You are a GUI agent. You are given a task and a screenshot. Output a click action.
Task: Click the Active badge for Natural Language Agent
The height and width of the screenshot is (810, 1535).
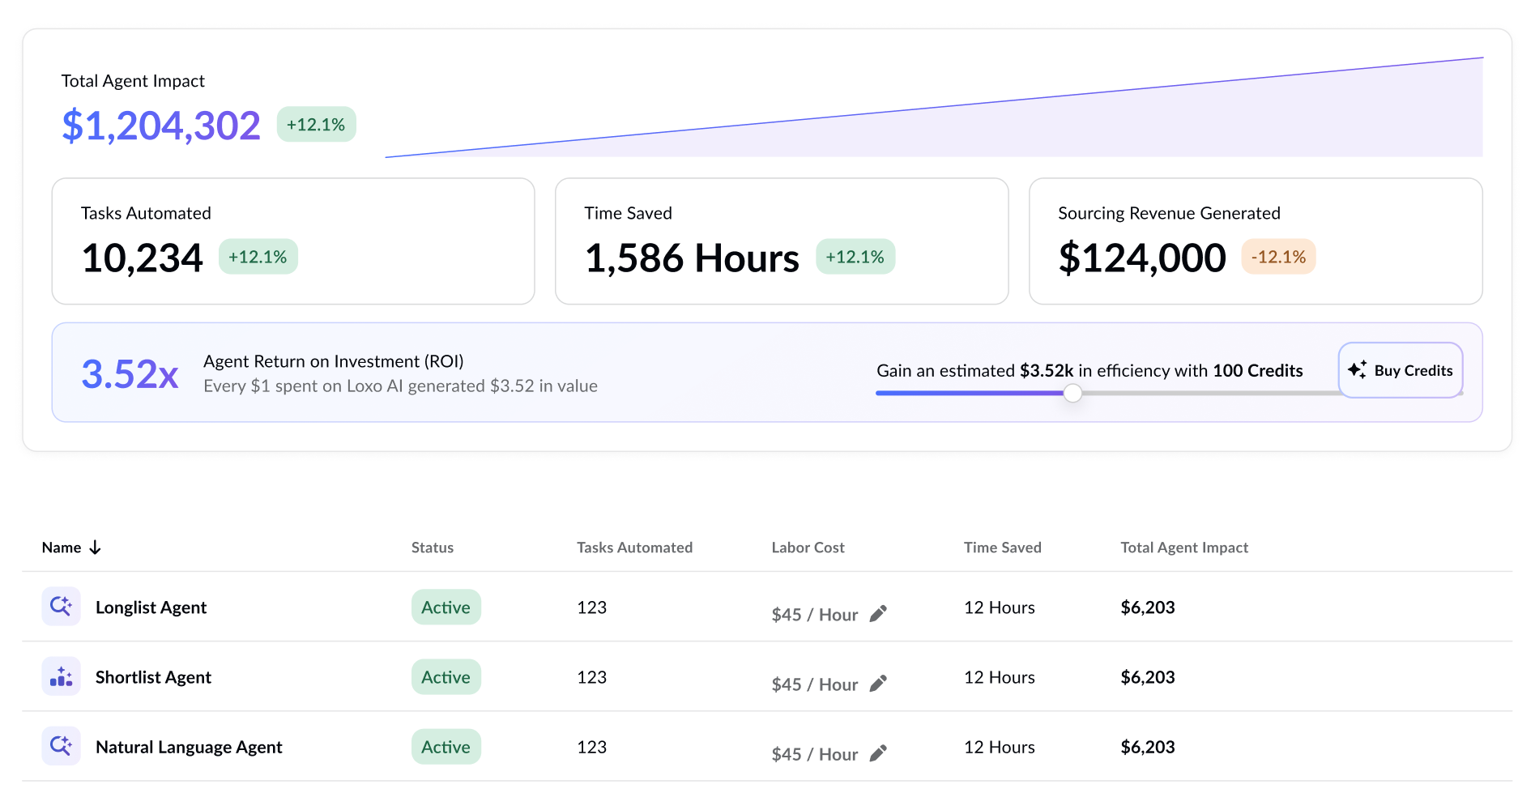(446, 746)
